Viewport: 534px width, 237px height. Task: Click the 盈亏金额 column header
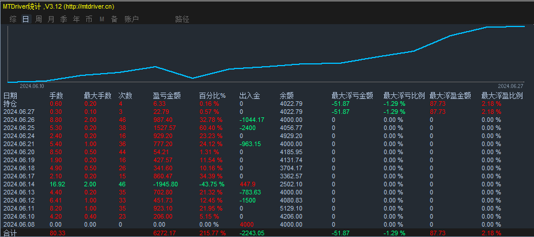coord(166,96)
